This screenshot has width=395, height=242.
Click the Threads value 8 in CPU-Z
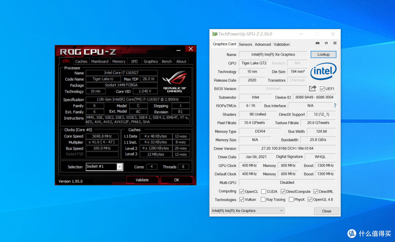click(x=183, y=167)
